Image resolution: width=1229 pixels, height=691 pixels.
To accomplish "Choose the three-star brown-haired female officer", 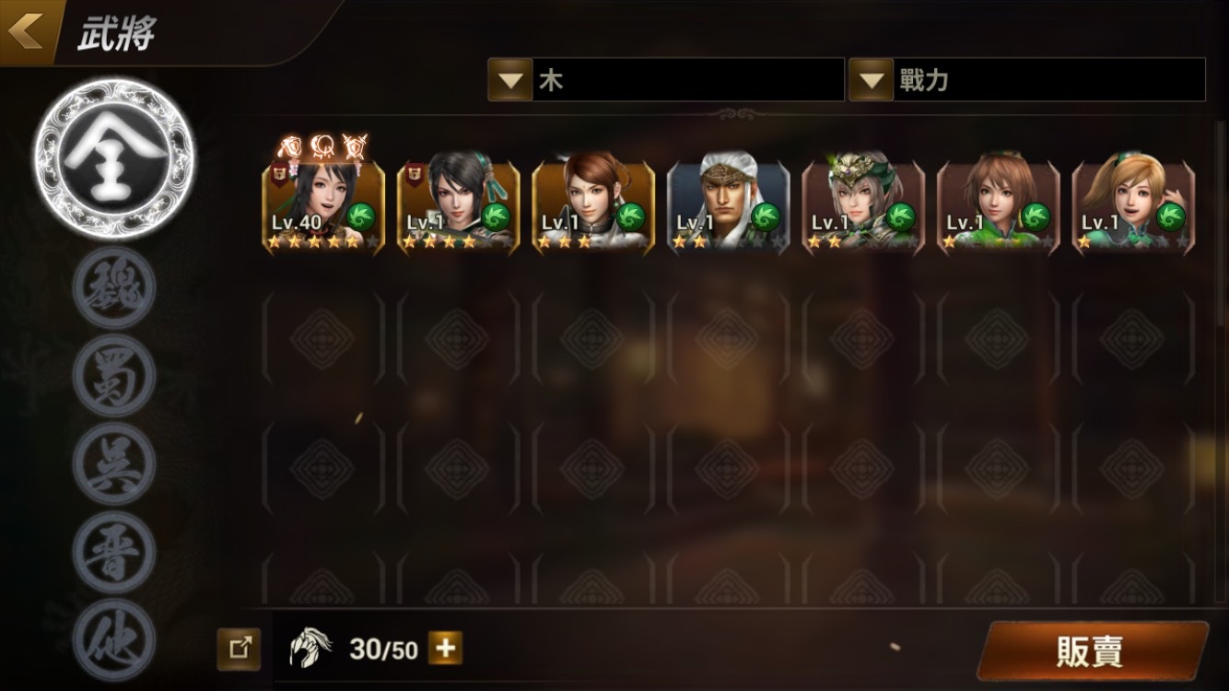I will (593, 203).
